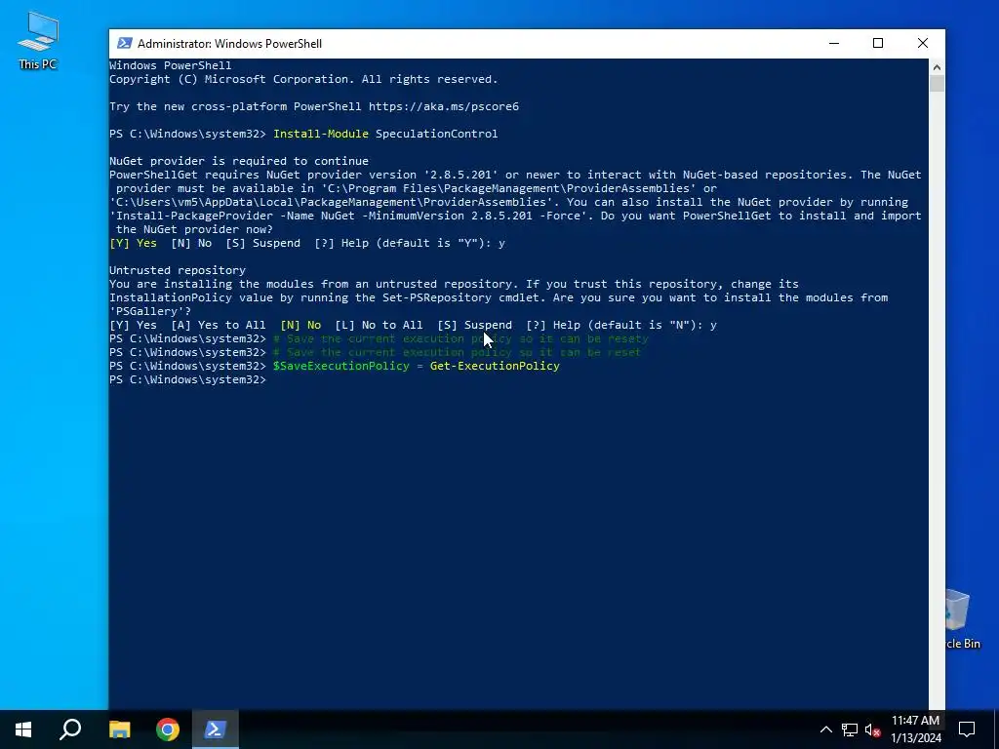Image resolution: width=999 pixels, height=749 pixels.
Task: Launch File Explorer from taskbar
Action: pos(119,729)
